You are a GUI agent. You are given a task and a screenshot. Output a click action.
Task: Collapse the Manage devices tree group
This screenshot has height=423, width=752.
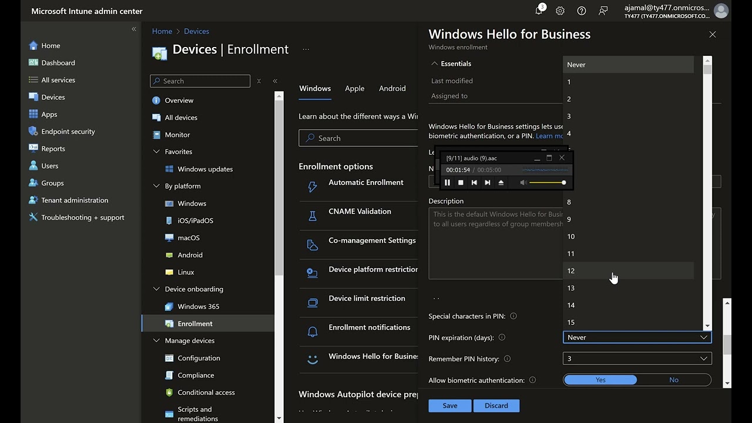coord(156,341)
